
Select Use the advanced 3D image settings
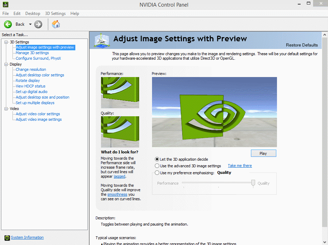[157, 166]
